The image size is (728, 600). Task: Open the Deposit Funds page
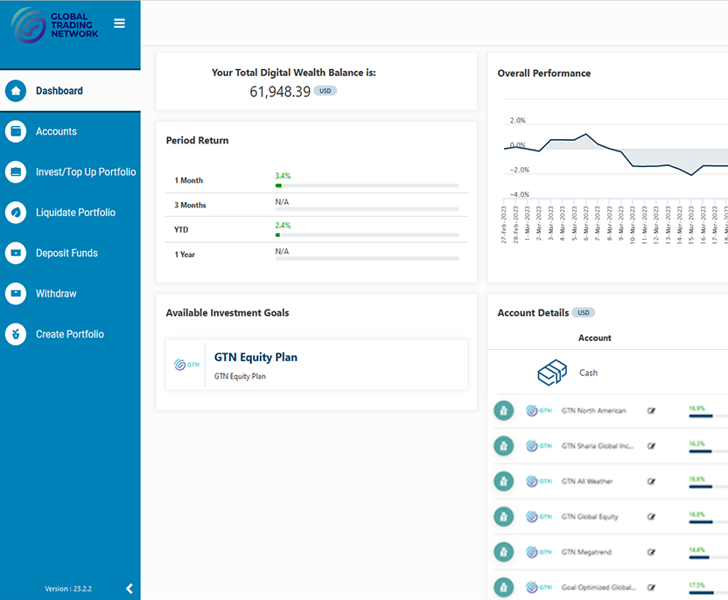(70, 253)
